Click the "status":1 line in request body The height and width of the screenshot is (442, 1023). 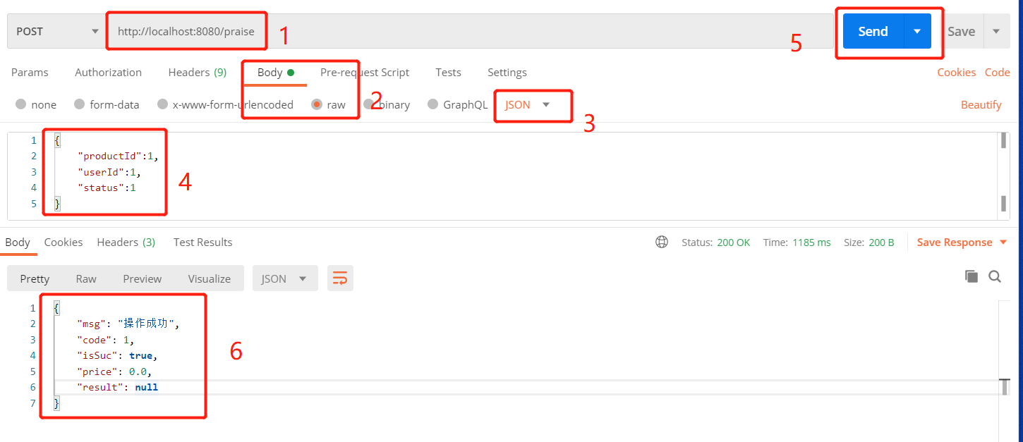pos(107,188)
